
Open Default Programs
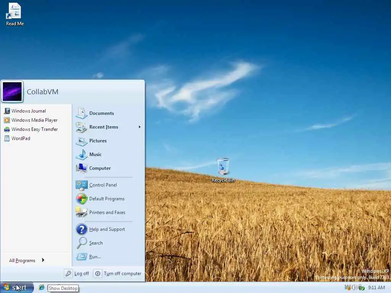tap(108, 198)
